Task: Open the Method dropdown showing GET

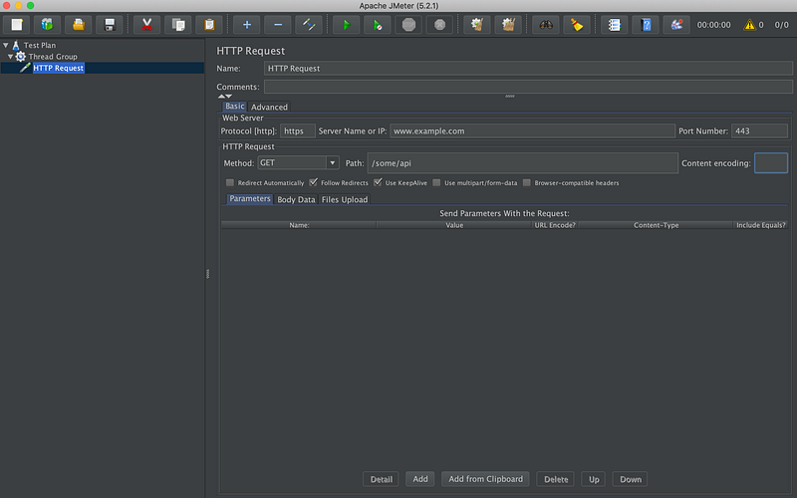Action: pyautogui.click(x=298, y=162)
